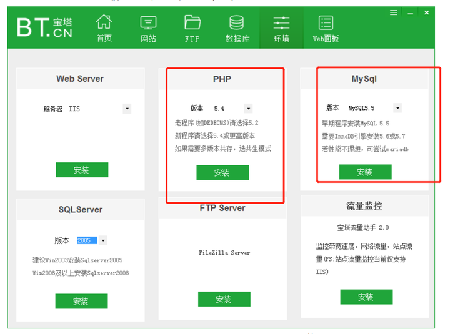Image resolution: width=450 pixels, height=334 pixels.
Task: Expand the SQL Server 版本 2005 dropdown
Action: click(103, 240)
